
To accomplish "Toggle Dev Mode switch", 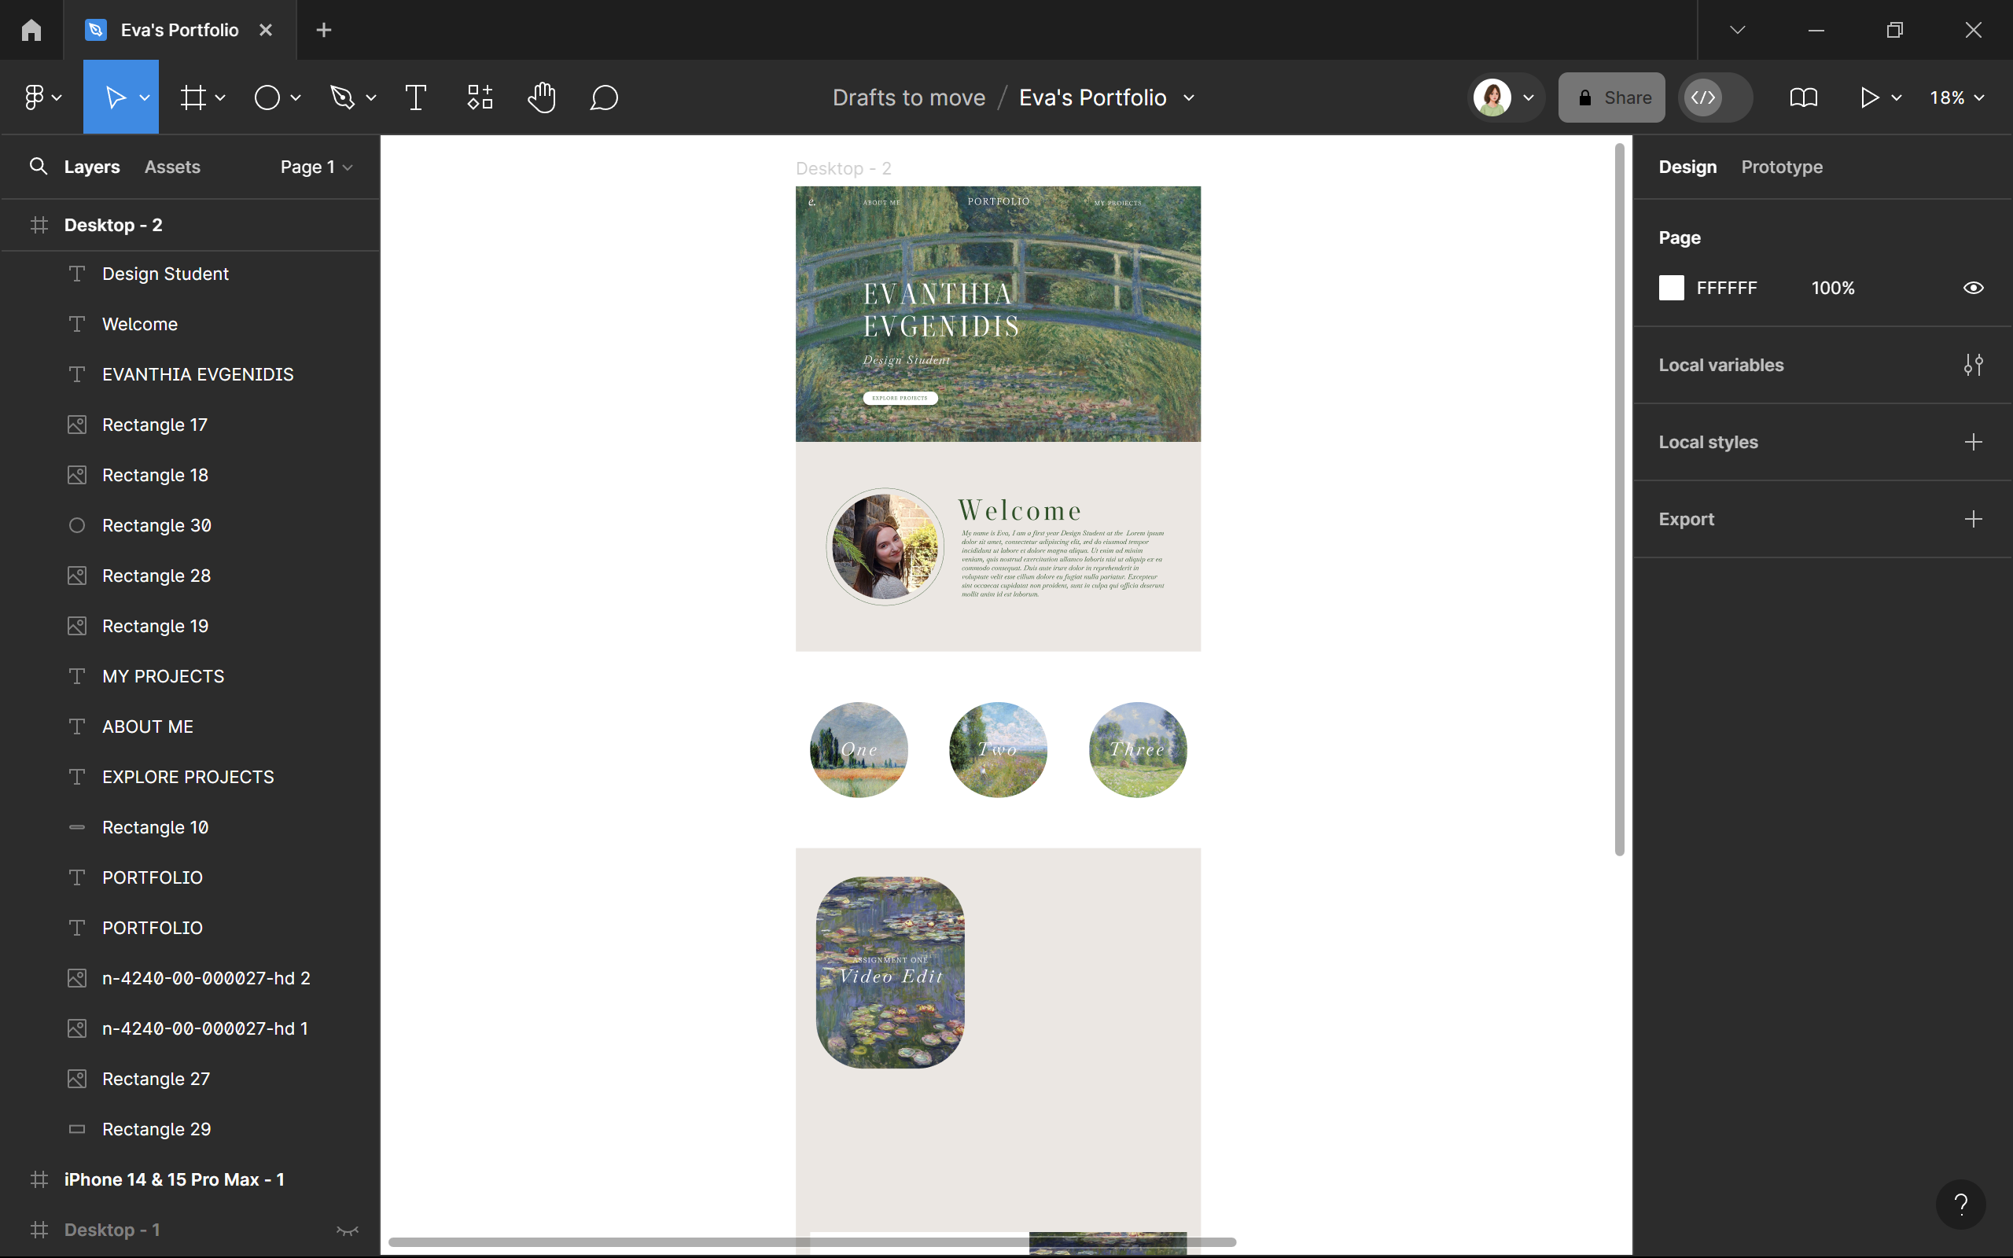I will click(1715, 97).
